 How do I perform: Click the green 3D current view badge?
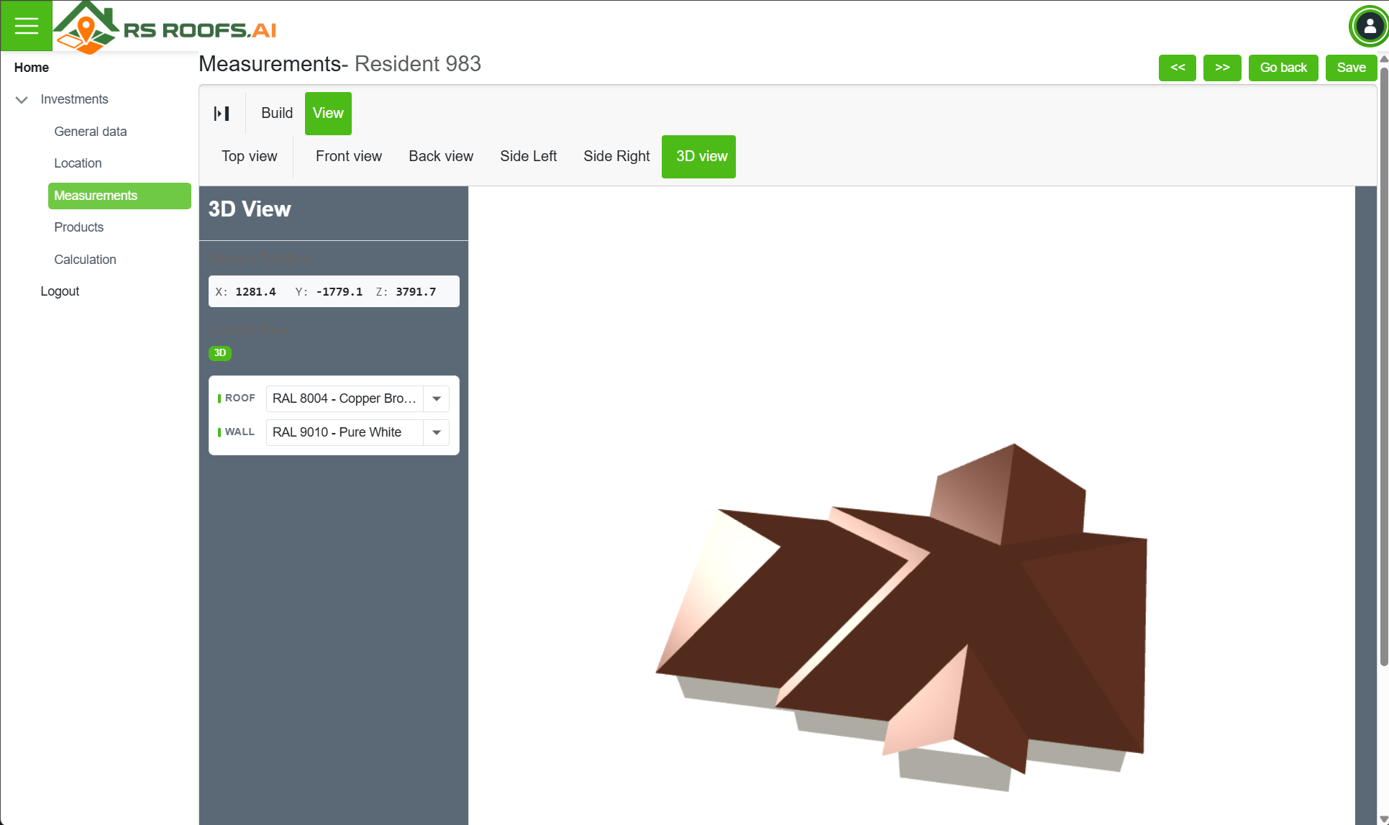click(220, 353)
